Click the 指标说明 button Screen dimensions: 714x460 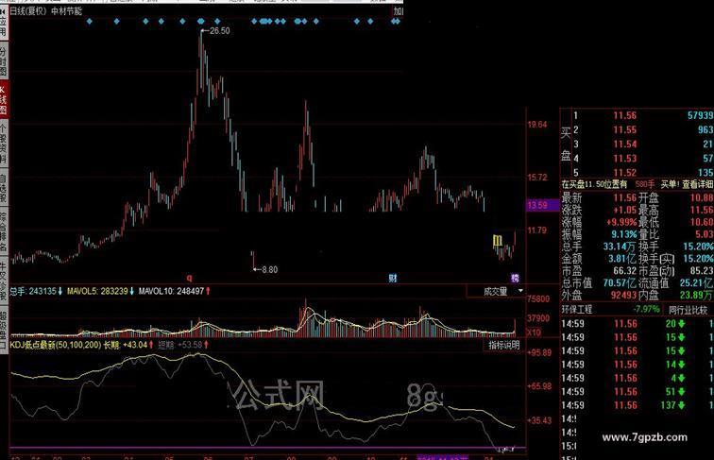pos(503,345)
